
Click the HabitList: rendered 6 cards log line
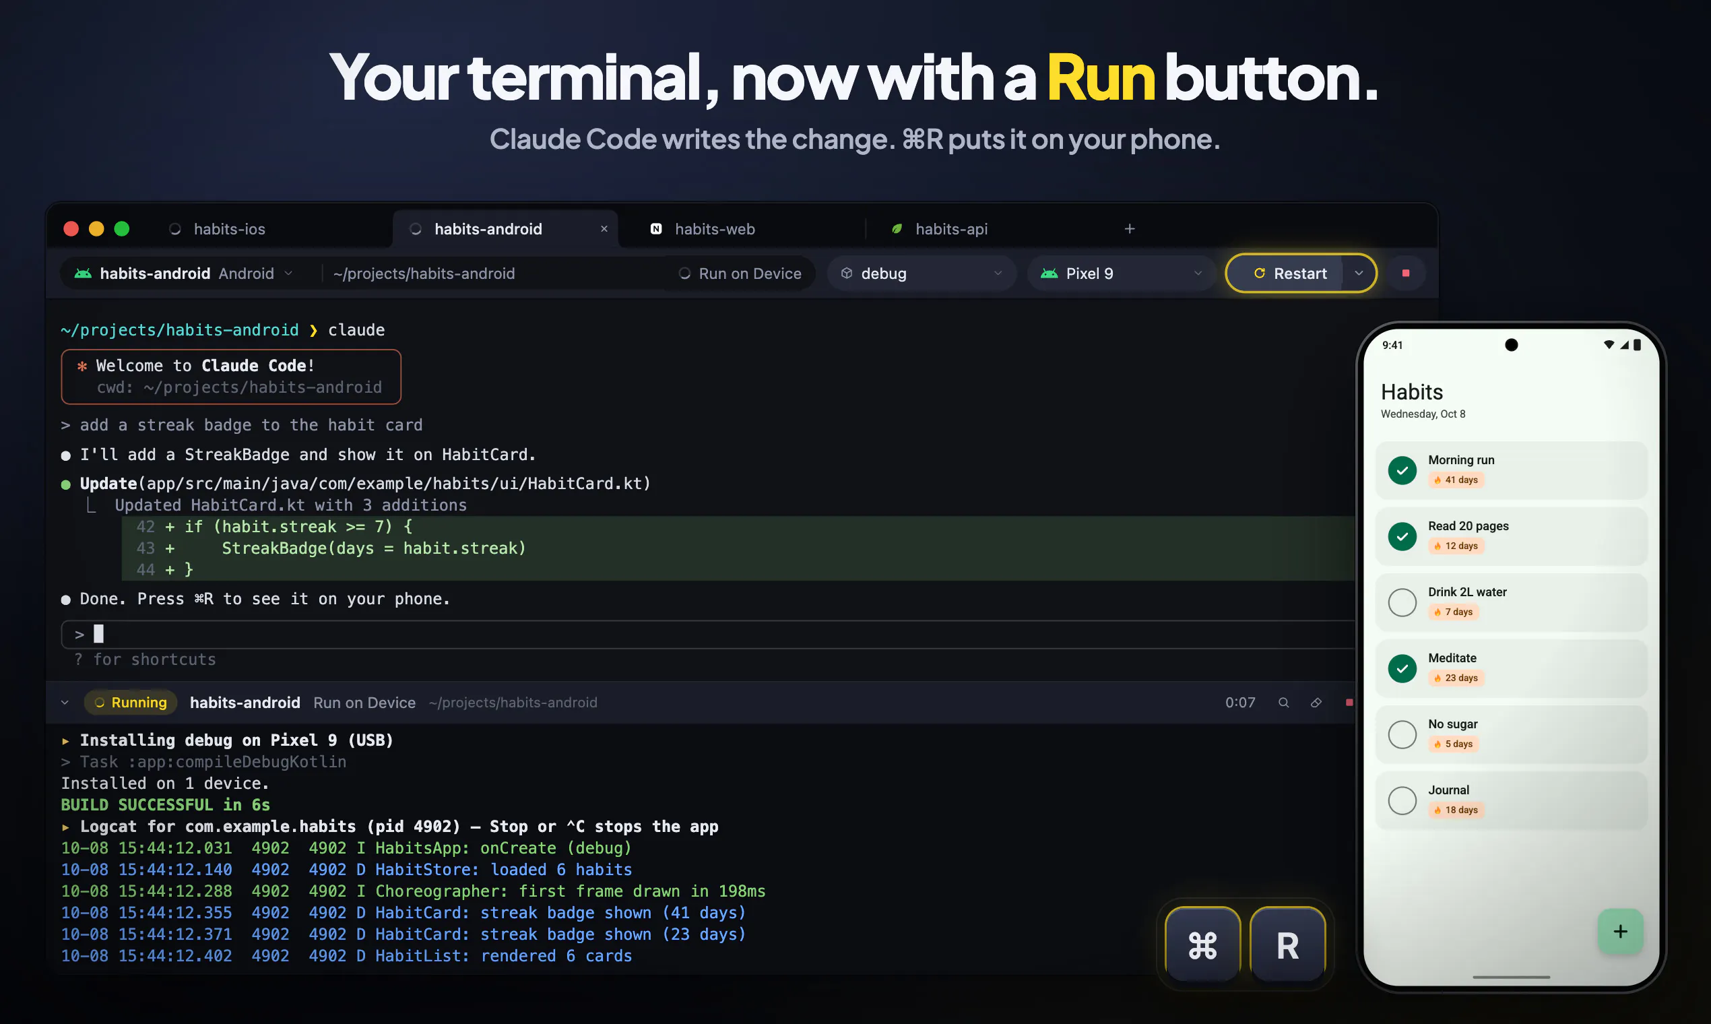(x=346, y=956)
